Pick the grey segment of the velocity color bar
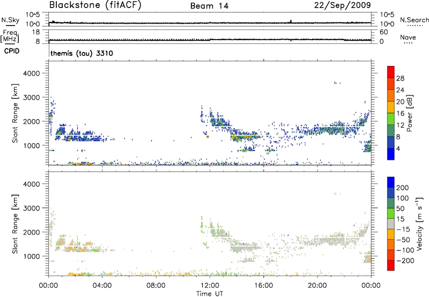The width and height of the screenshot is (429, 297). (x=391, y=224)
